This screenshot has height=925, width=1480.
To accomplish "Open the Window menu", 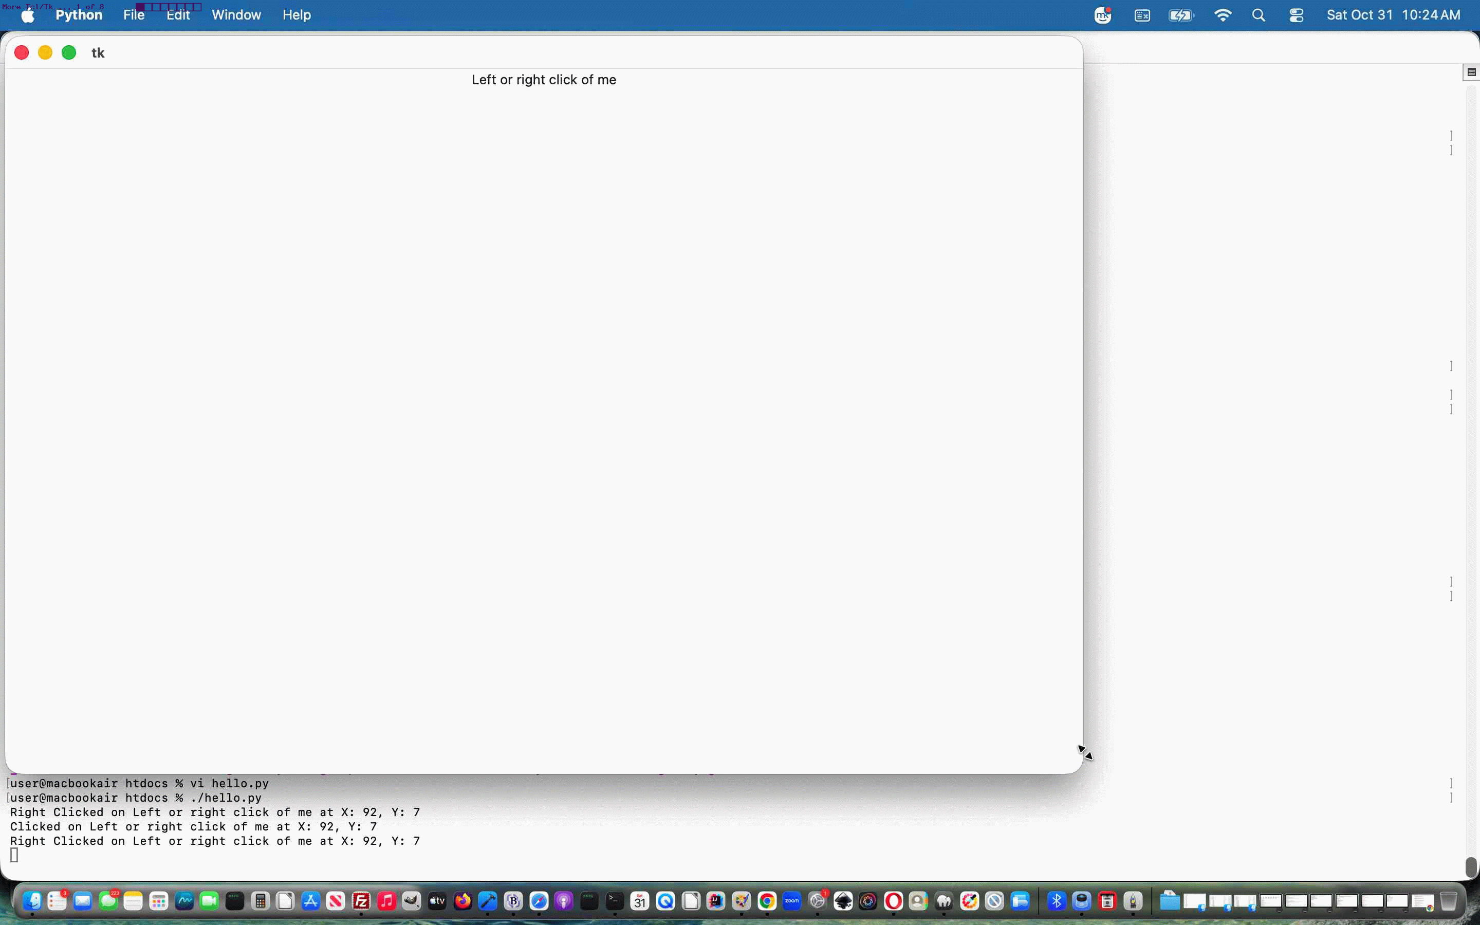I will (236, 15).
